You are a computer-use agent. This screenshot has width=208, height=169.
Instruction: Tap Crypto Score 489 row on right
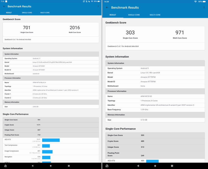pyautogui.click(x=155, y=141)
